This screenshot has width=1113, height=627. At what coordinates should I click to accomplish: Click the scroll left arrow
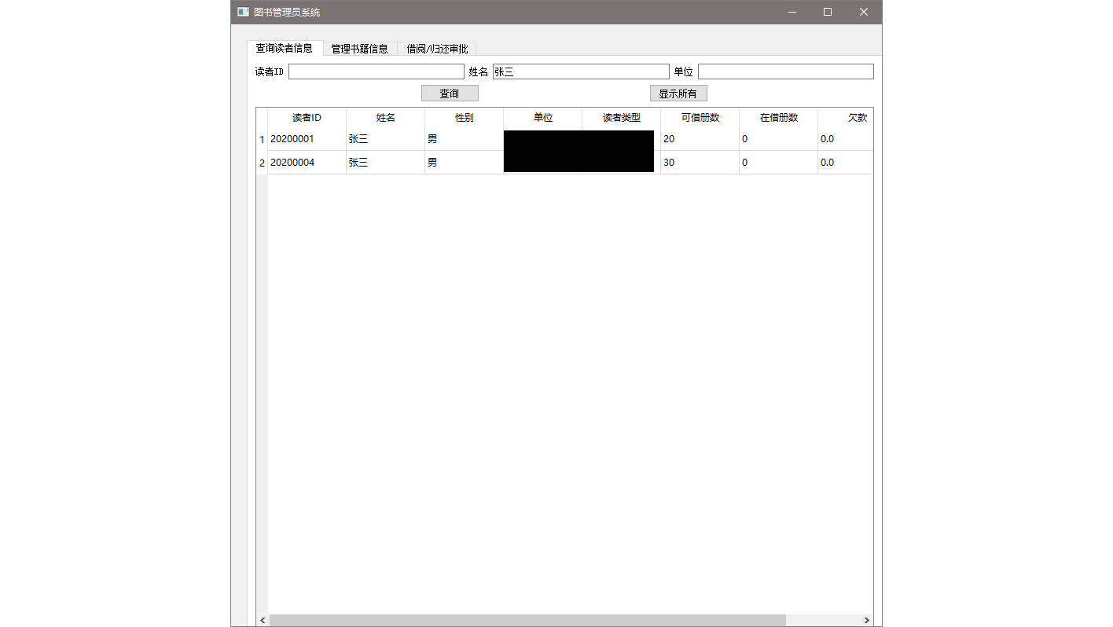[x=263, y=620]
